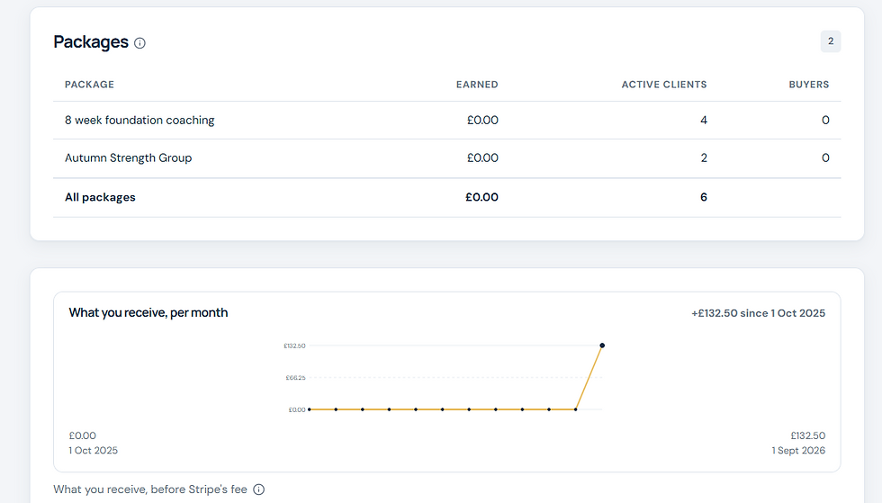
Task: Select the last zero-value point before the rise
Action: coord(575,409)
